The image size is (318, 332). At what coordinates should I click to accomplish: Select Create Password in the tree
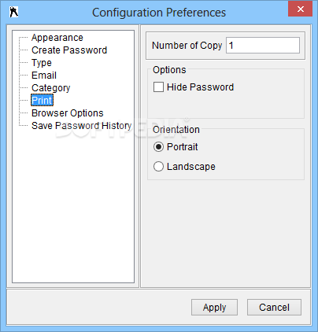pyautogui.click(x=69, y=50)
